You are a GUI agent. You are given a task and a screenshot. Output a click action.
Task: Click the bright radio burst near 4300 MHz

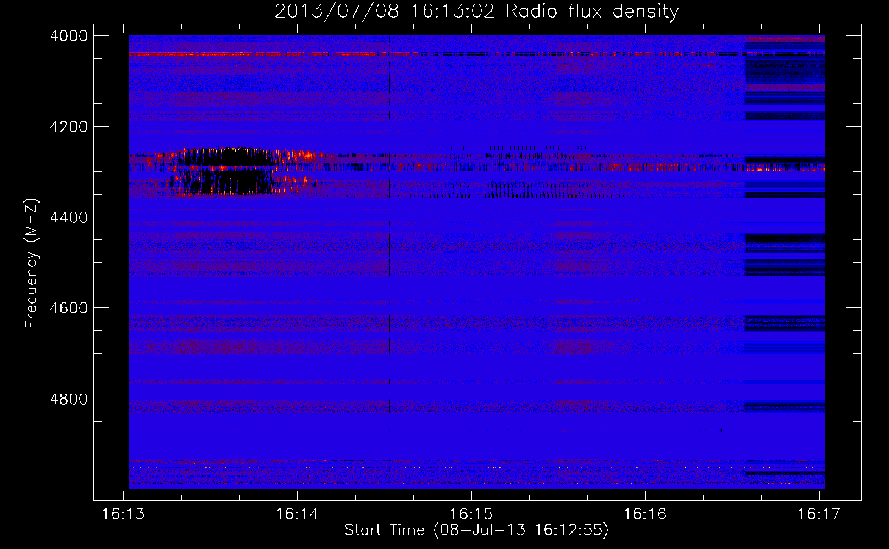(x=236, y=171)
